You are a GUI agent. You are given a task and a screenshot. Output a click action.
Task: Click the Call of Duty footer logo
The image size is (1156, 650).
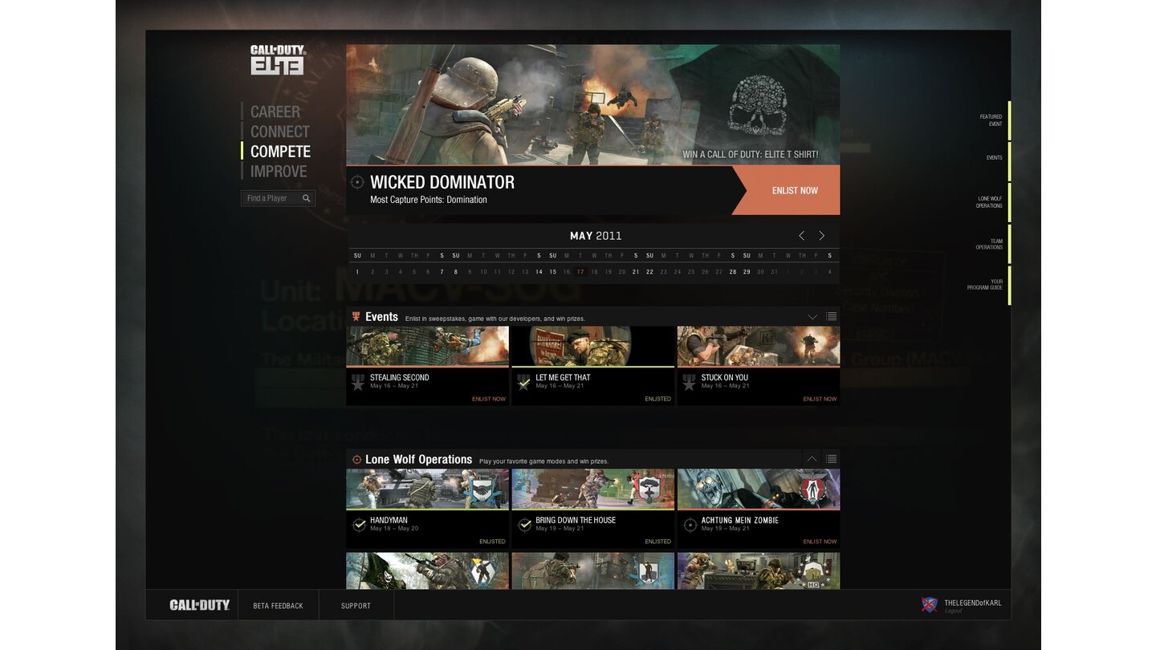200,605
